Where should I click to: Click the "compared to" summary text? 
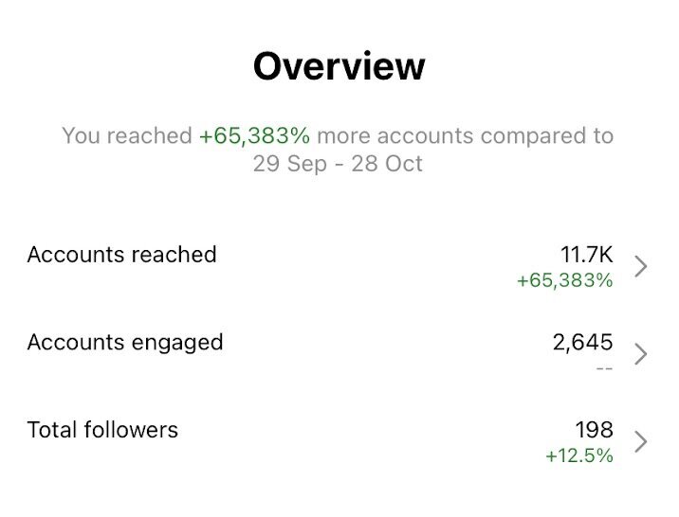tap(547, 136)
